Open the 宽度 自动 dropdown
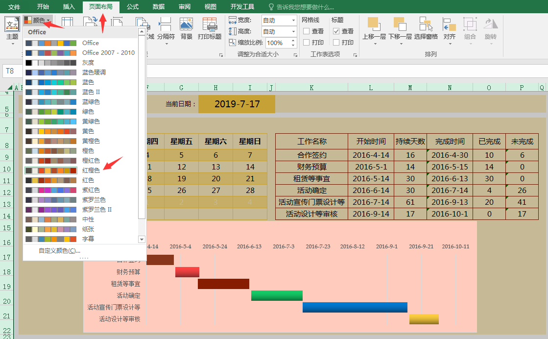The image size is (548, 339). click(x=293, y=21)
